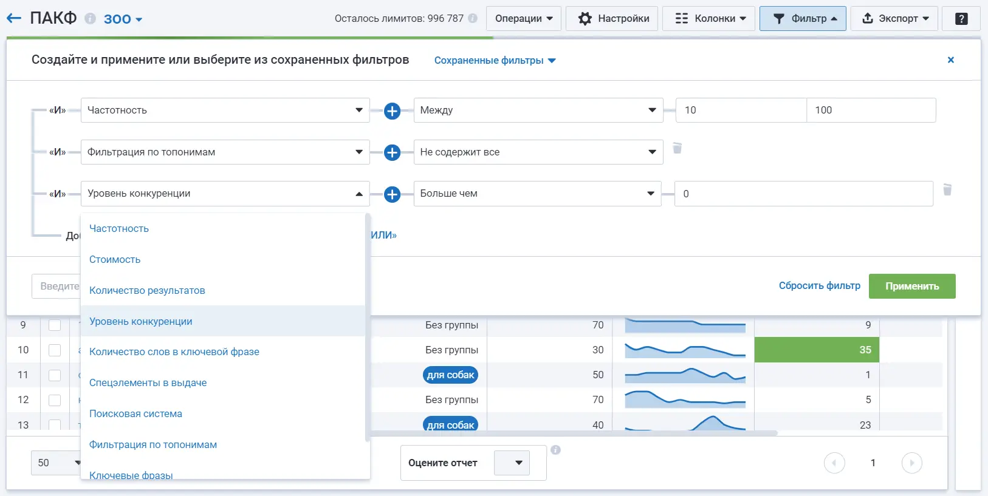Go back using the left arrow
This screenshot has height=496, width=988.
pyautogui.click(x=13, y=18)
